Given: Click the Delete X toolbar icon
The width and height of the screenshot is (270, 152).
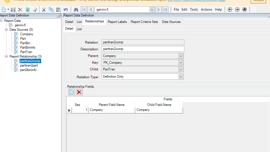Looking at the screenshot, I should (x=20, y=9).
